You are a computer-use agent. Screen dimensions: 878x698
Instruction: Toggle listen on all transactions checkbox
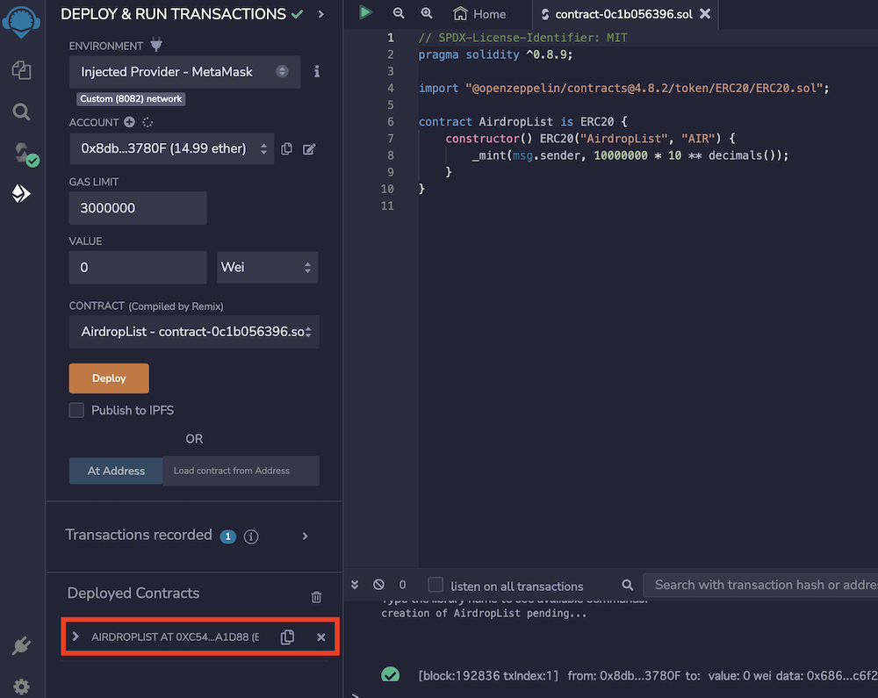pyautogui.click(x=435, y=585)
